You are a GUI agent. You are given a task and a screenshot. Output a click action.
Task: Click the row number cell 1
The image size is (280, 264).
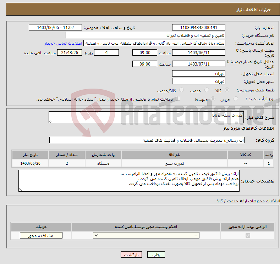pos(269,163)
